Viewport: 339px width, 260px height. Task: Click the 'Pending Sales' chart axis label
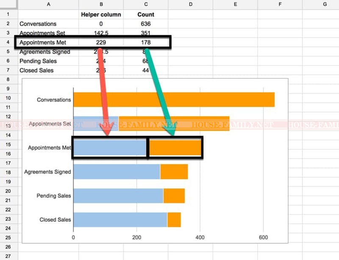[54, 196]
